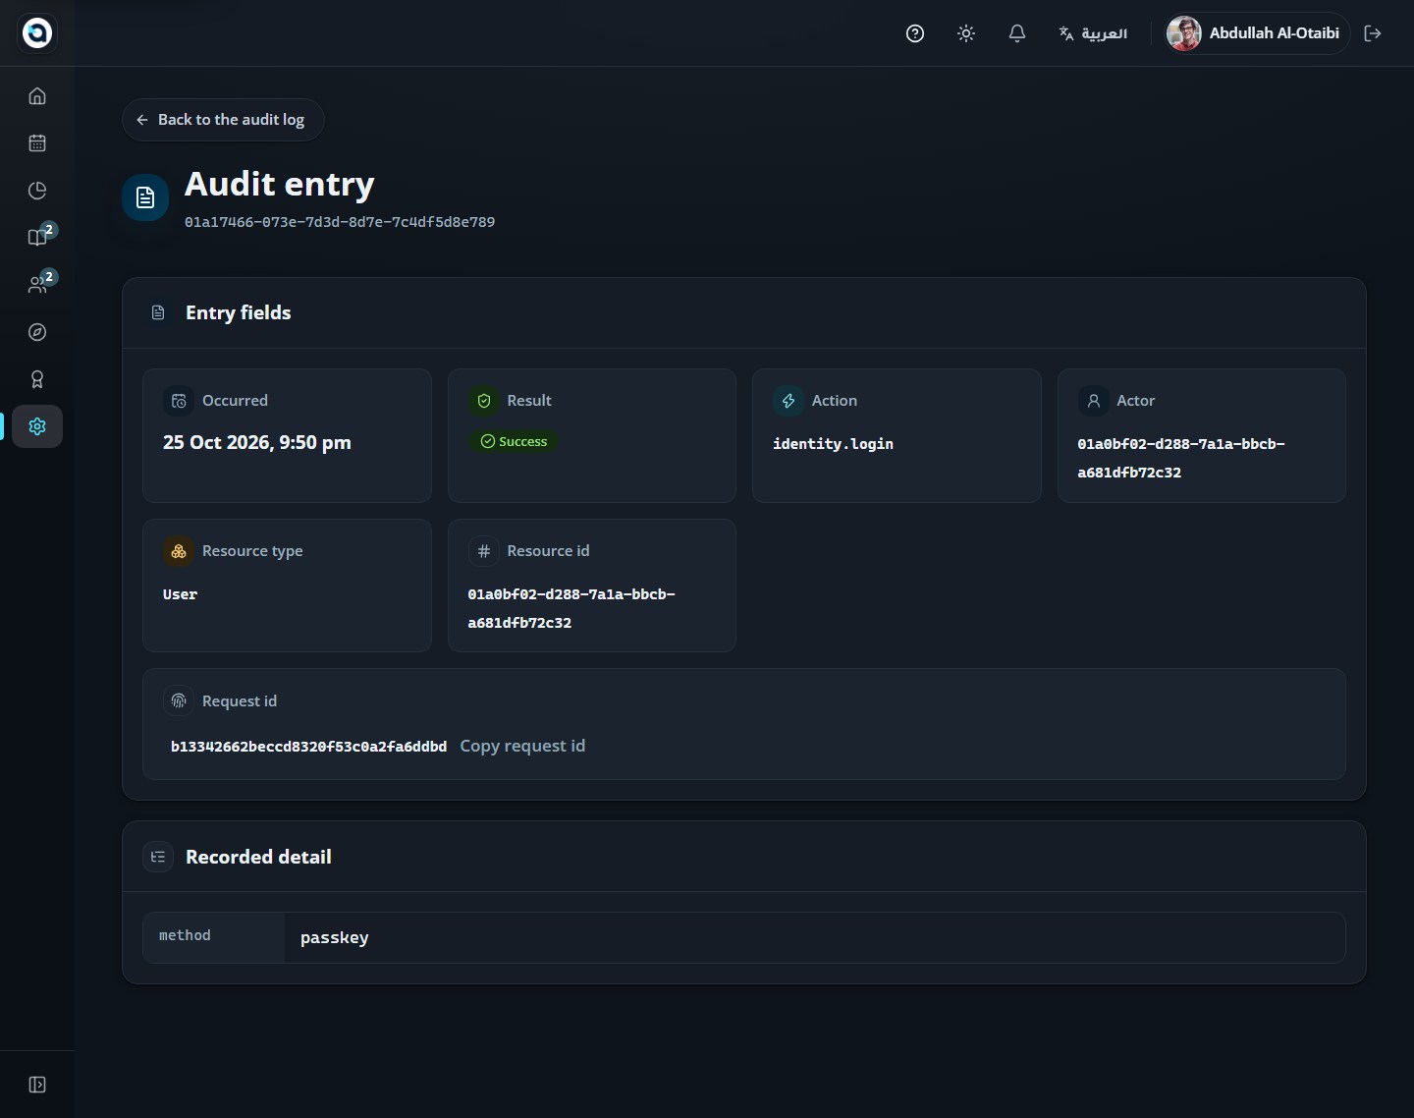Collapse the sidebar panel icon

coord(37,1085)
